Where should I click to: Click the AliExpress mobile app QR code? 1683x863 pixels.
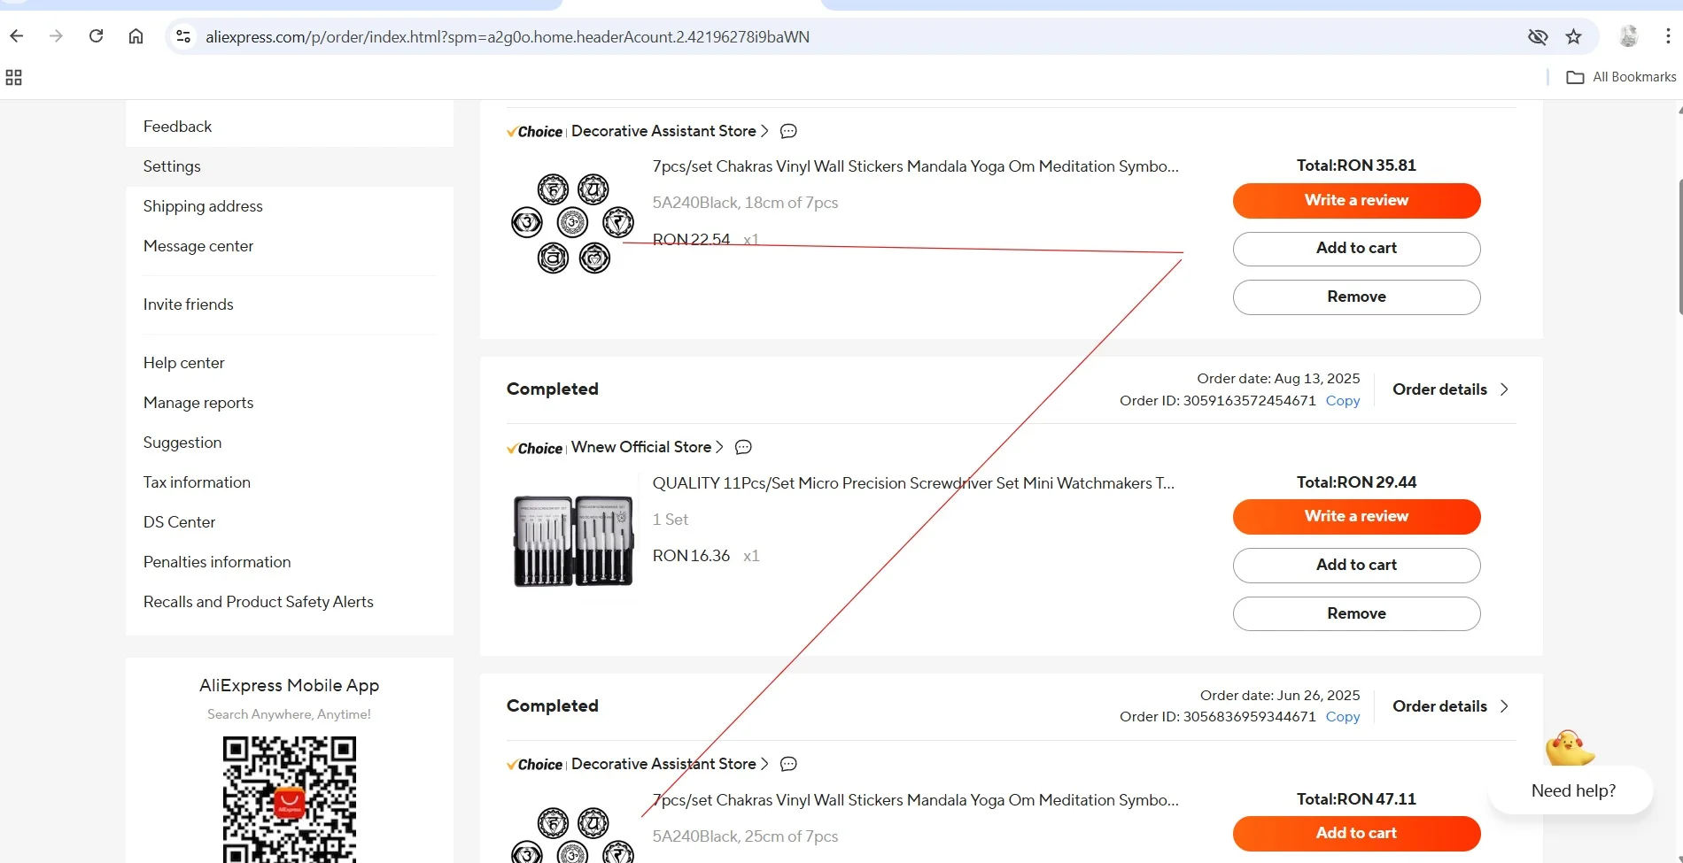coord(289,799)
